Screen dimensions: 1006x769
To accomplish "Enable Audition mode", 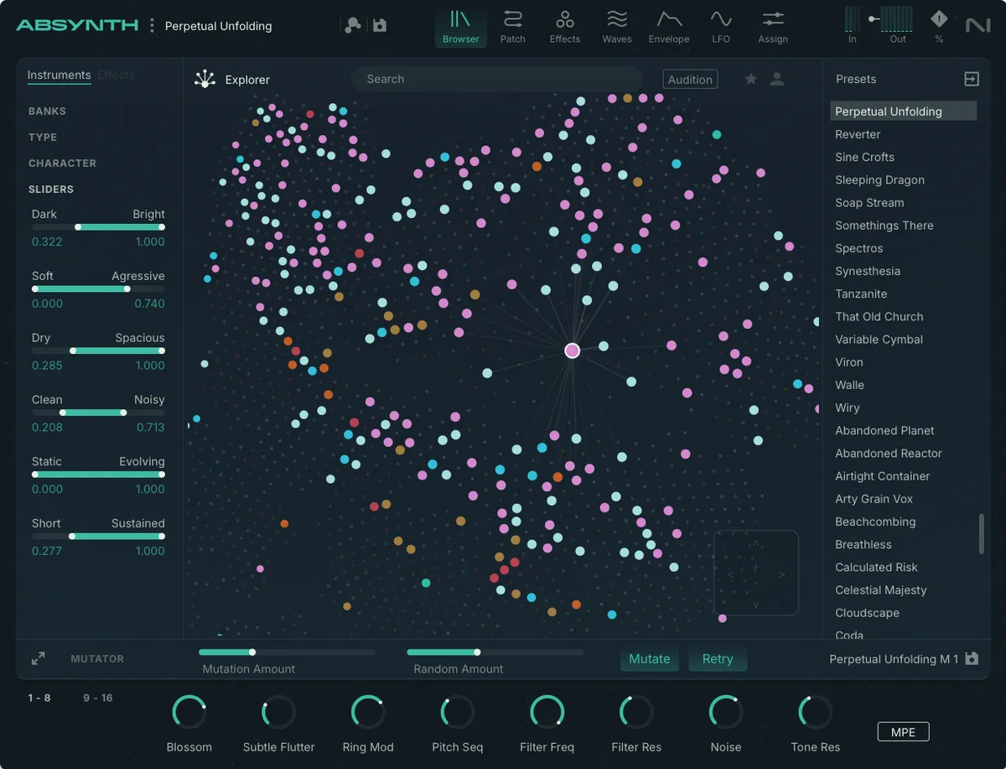I will click(x=689, y=79).
